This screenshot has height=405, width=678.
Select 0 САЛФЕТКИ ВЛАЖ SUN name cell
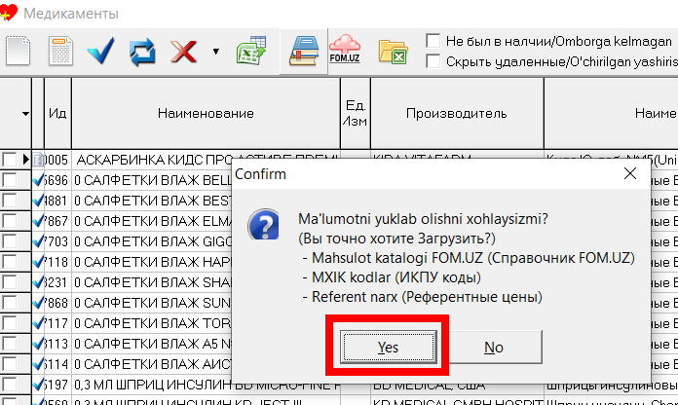tap(152, 303)
